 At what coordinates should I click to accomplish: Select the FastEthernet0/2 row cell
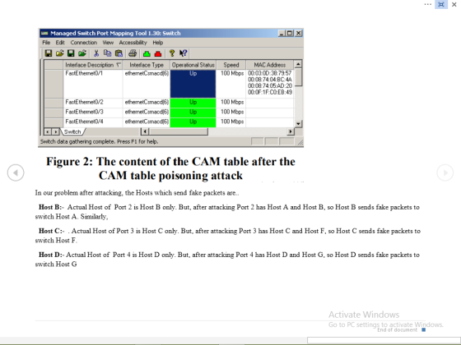[x=93, y=103]
